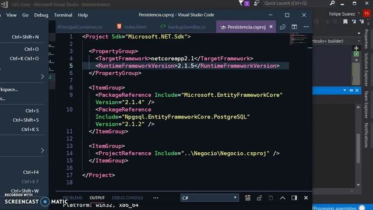
Task: Click the netcoreapp2.1 target framework text
Action: [x=173, y=58]
